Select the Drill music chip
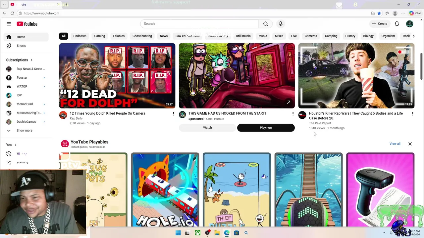Screen dimensions: 424x238 [243, 36]
